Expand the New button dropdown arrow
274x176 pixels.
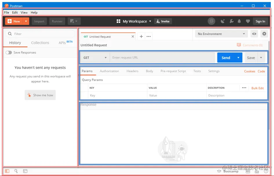click(26, 21)
